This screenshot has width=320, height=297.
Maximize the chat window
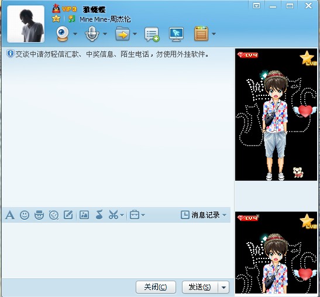(x=290, y=6)
